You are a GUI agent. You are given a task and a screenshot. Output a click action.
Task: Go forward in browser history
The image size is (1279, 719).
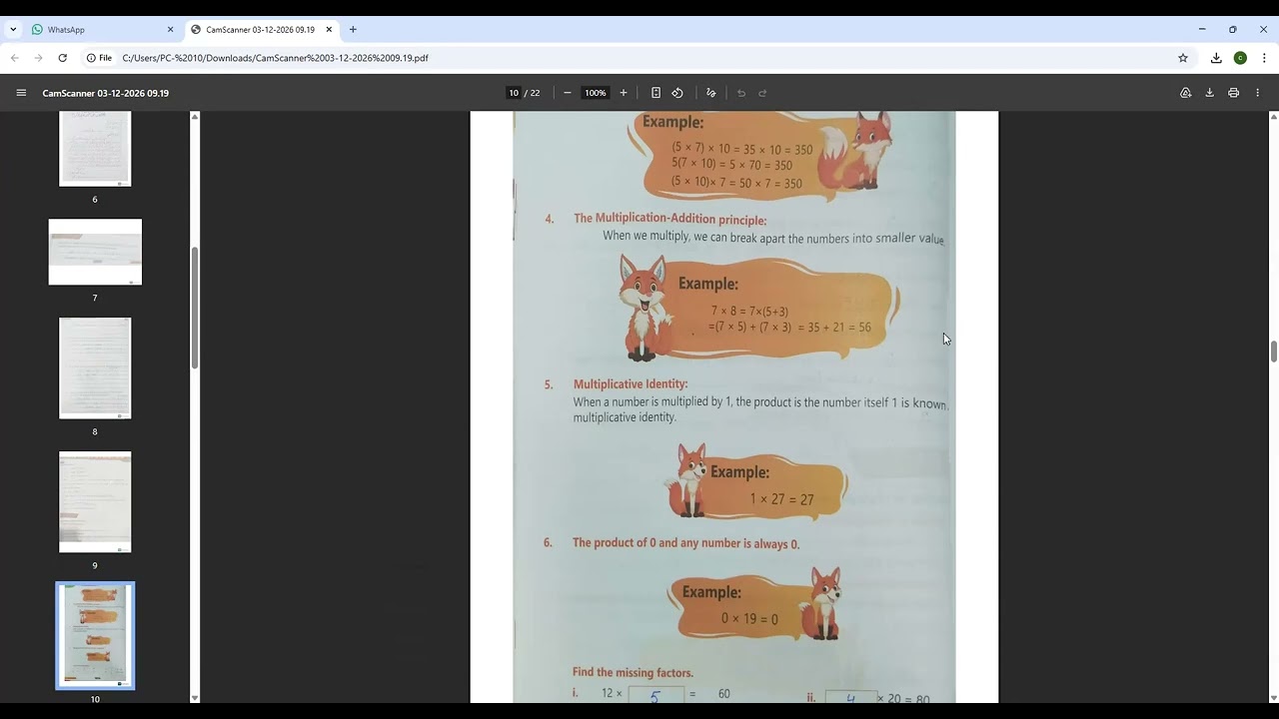39,58
